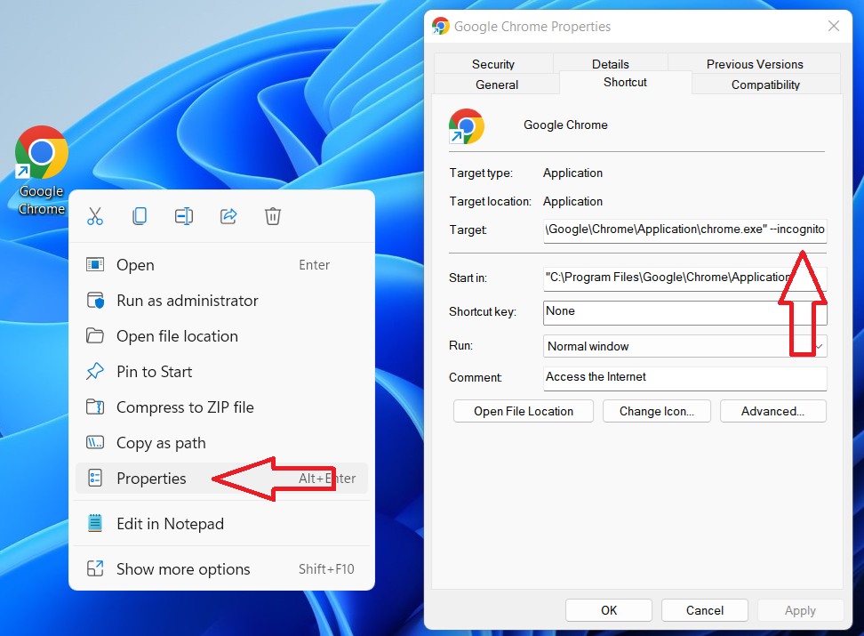
Task: Select the Google Chrome desktop shortcut icon
Action: (x=41, y=170)
